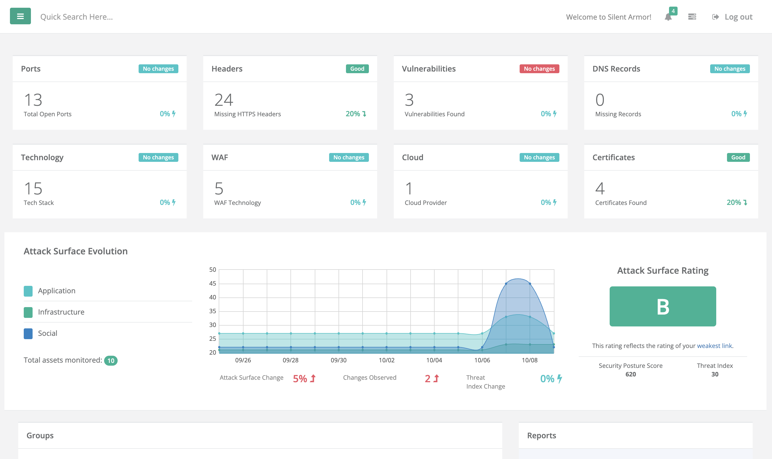Click the lightning bolt beside Cloud Provider percentage
Image resolution: width=772 pixels, height=459 pixels.
pos(555,203)
